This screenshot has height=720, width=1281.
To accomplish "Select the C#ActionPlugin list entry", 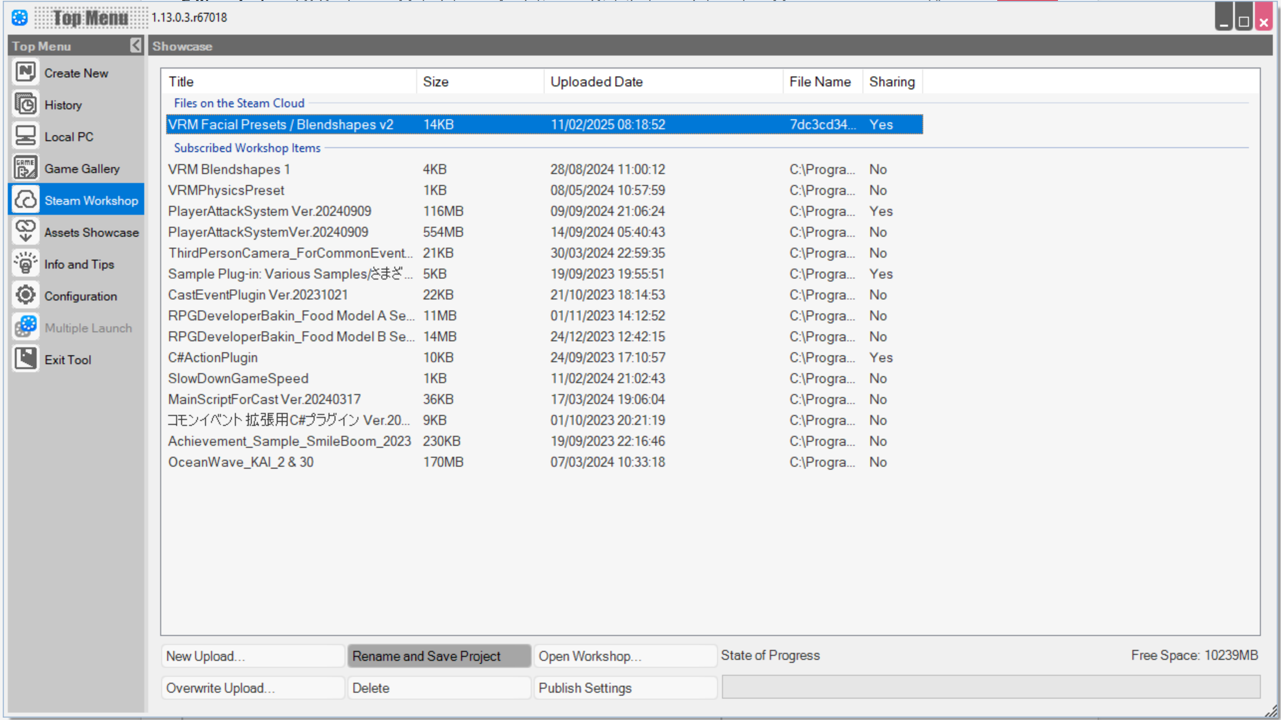I will click(x=213, y=357).
